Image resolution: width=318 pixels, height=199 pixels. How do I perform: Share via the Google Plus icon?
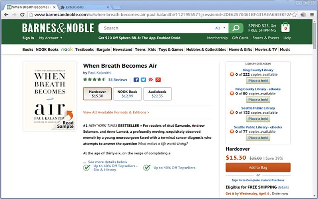(x=158, y=80)
